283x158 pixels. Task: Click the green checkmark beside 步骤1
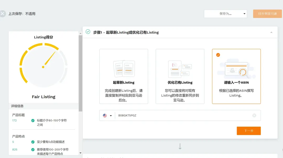[88, 32]
